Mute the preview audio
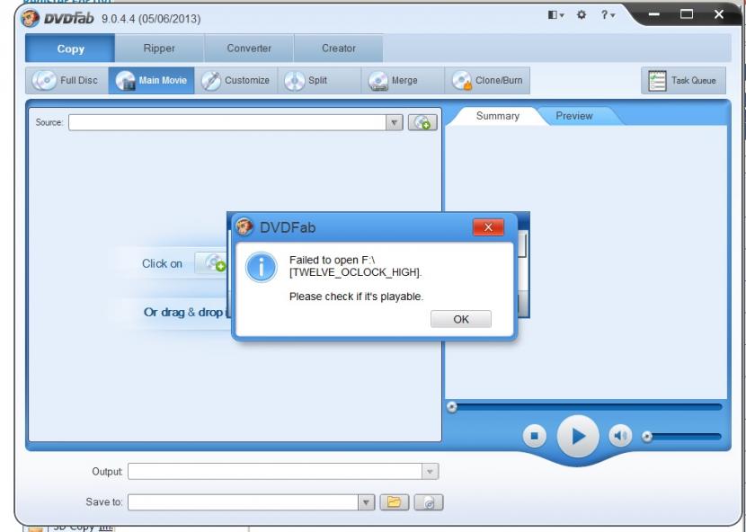Screen dimensions: 746x532 coord(620,436)
